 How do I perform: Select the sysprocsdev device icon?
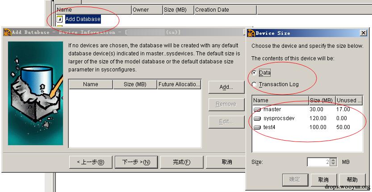point(257,118)
